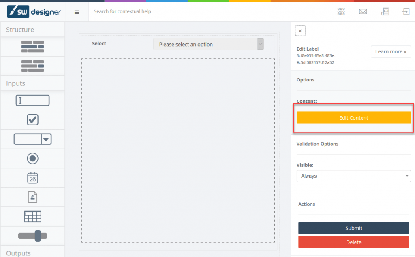Add a text input field element
This screenshot has width=415, height=257.
tap(32, 100)
